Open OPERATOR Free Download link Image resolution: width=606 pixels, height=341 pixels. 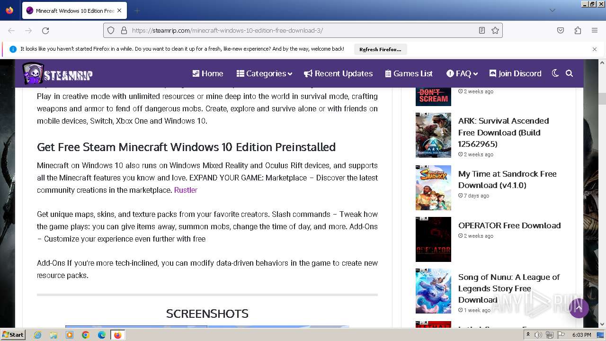[x=509, y=225]
